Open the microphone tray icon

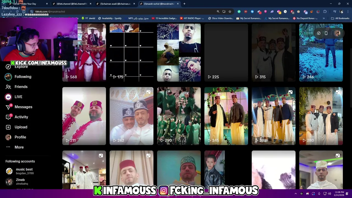(319, 194)
